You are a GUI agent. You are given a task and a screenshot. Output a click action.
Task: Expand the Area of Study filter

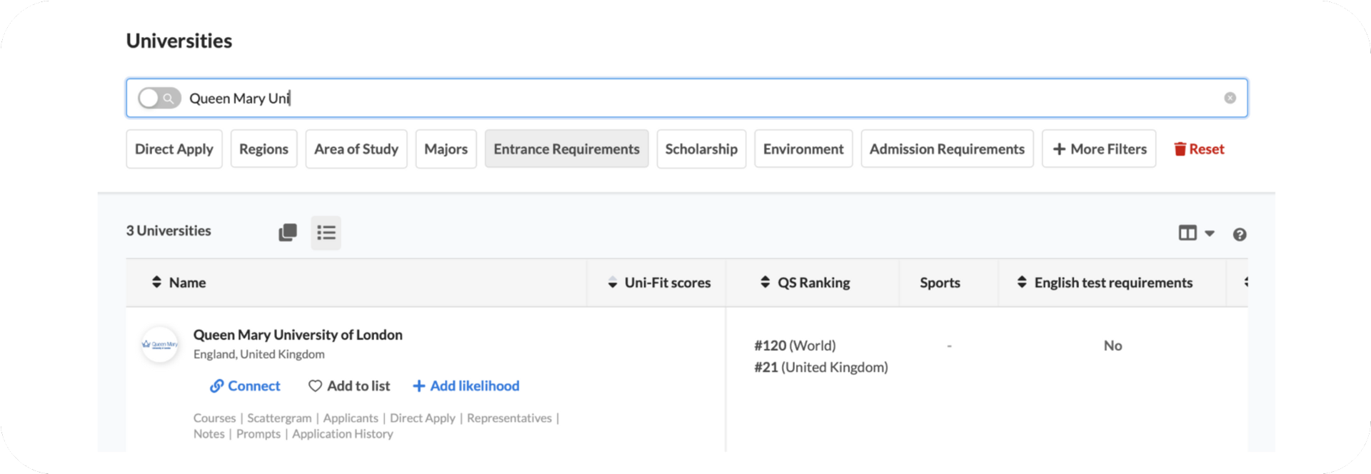(x=356, y=149)
